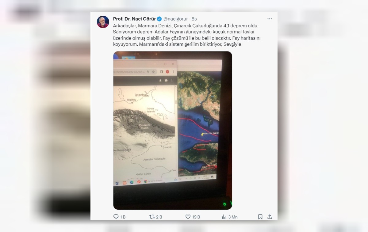Bookmark this tweet
368x232 pixels.
260,217
